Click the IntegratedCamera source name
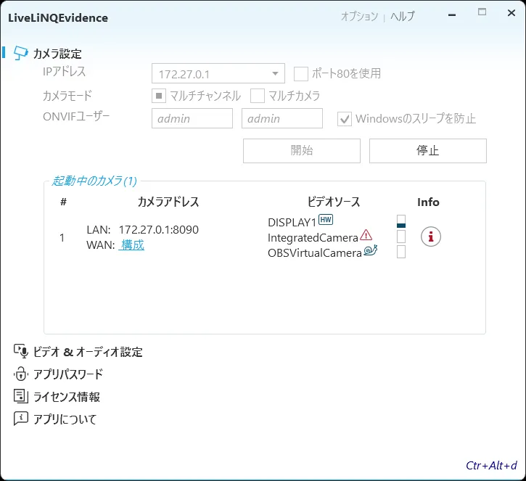Image resolution: width=526 pixels, height=481 pixels. [313, 237]
